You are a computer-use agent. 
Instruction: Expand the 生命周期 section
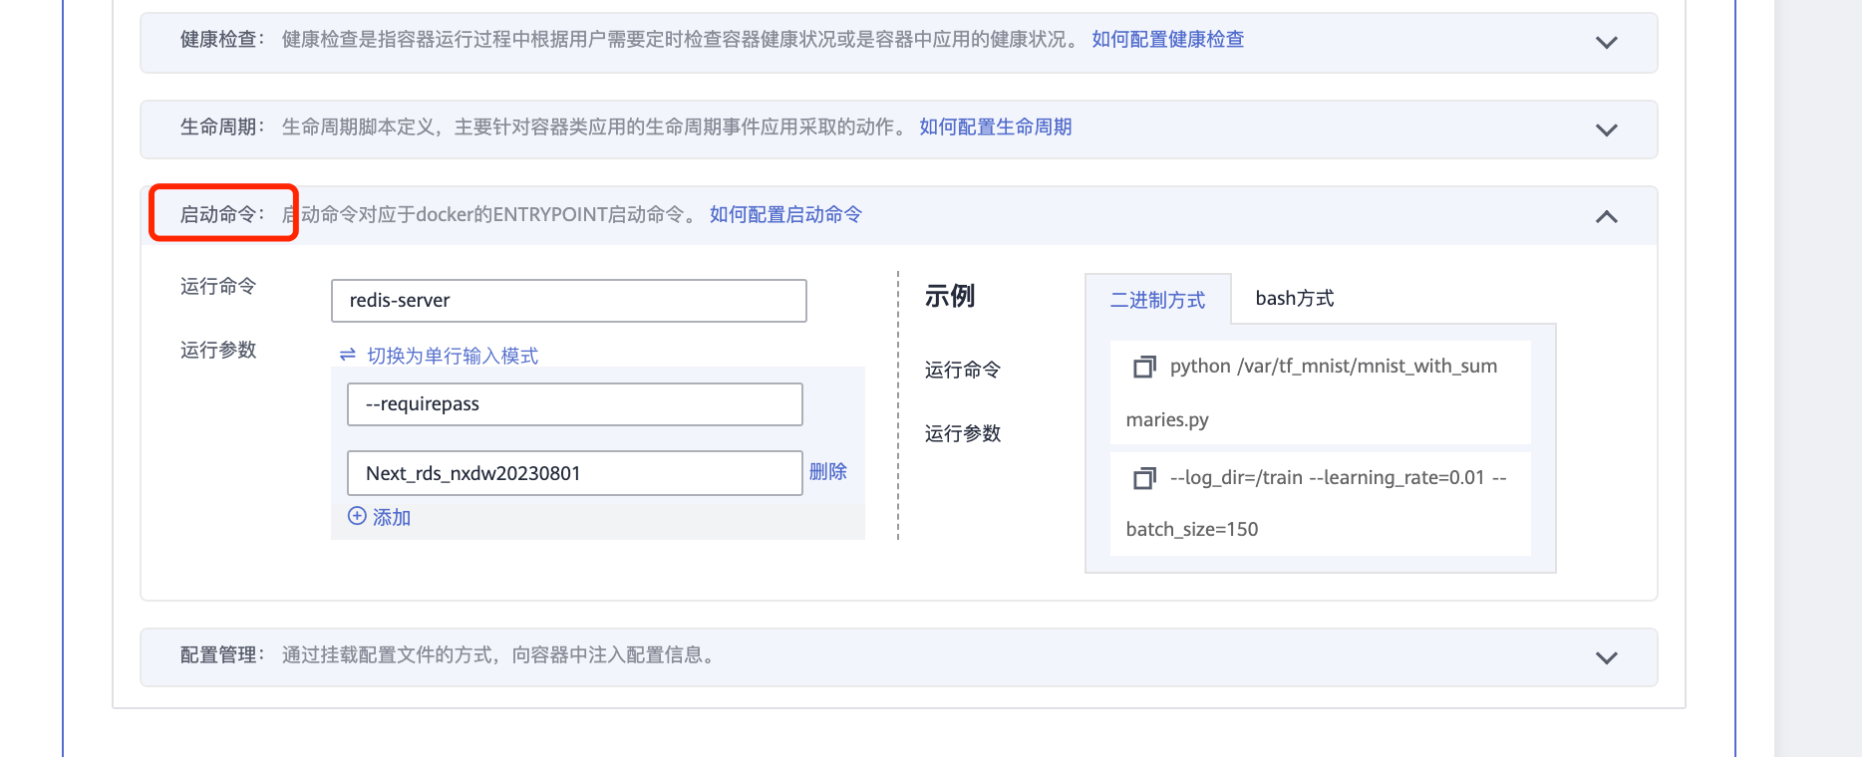[1606, 129]
